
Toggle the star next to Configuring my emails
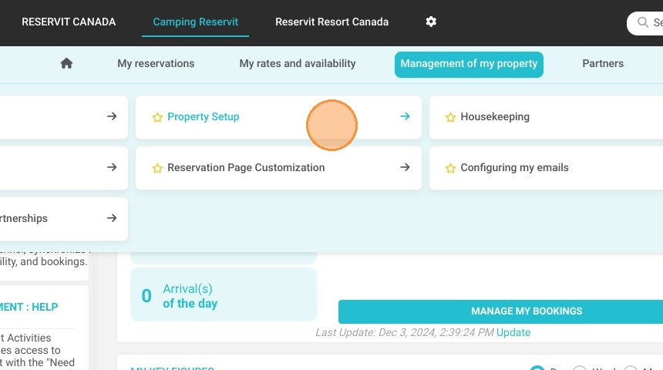(x=450, y=168)
